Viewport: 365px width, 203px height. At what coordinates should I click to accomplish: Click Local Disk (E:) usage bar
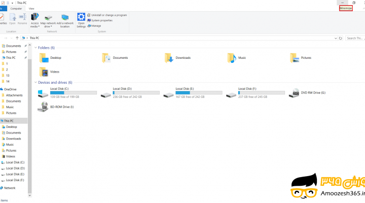pyautogui.click(x=199, y=93)
